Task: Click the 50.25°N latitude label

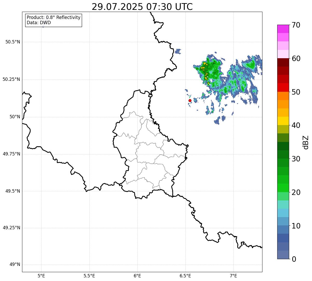Action: (x=11, y=79)
